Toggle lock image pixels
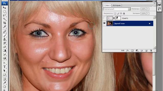 118,13
